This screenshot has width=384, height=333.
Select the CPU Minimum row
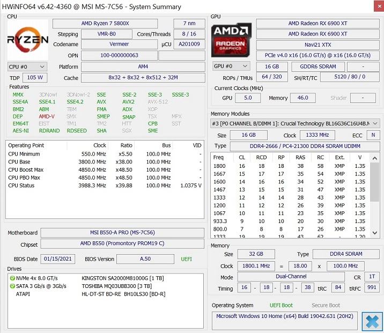tap(105, 154)
